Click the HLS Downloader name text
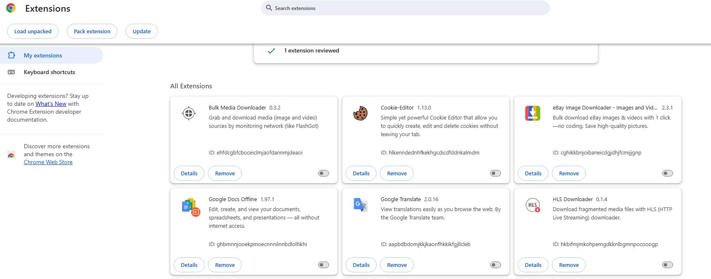711x279 pixels. click(572, 199)
